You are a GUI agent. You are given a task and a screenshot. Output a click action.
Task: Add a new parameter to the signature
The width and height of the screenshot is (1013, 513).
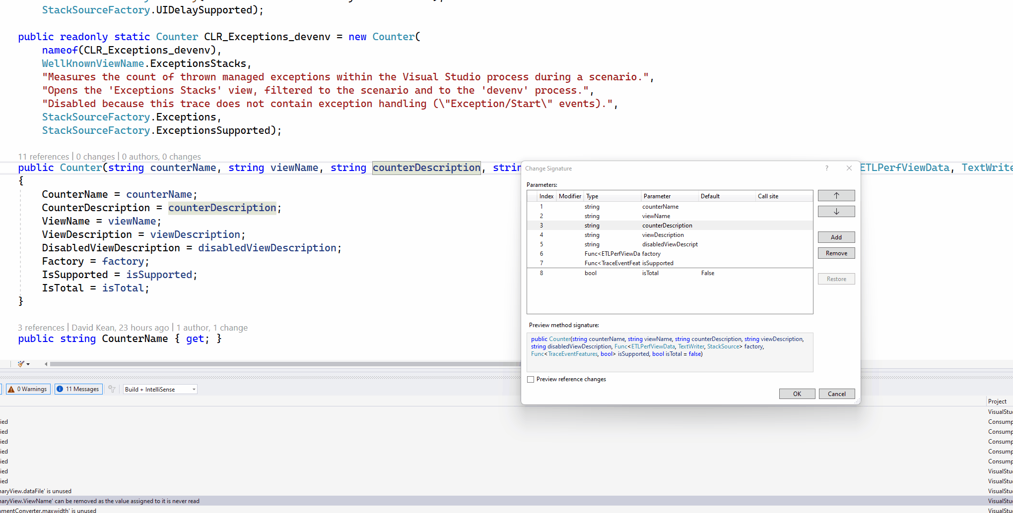point(836,237)
